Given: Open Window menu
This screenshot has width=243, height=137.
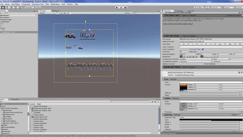Looking at the screenshot, I should (x=70, y=4).
